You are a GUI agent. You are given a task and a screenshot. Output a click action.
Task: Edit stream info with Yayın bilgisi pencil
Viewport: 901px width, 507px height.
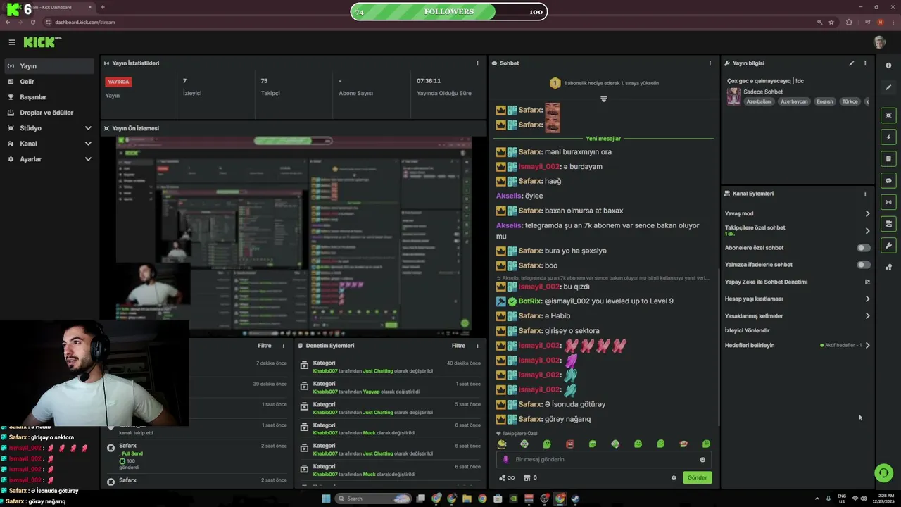click(851, 63)
